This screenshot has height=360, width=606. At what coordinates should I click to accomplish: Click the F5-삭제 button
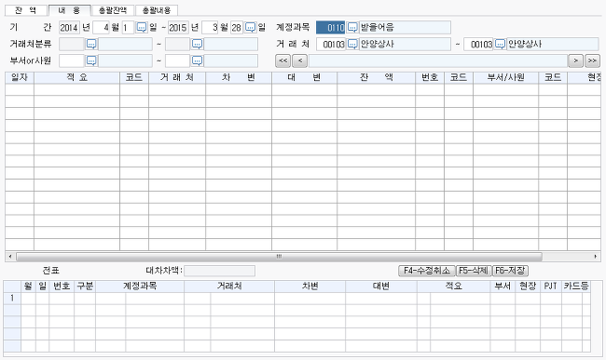[474, 271]
